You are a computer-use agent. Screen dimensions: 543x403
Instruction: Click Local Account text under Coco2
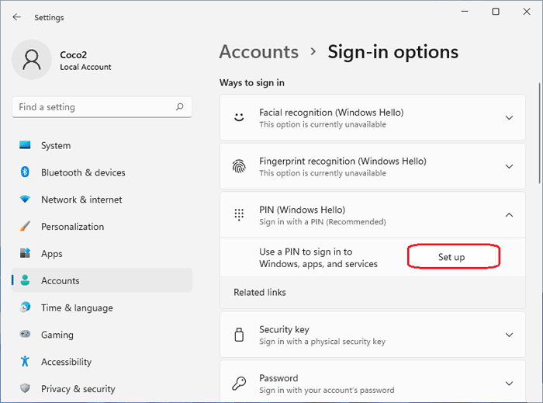click(85, 67)
